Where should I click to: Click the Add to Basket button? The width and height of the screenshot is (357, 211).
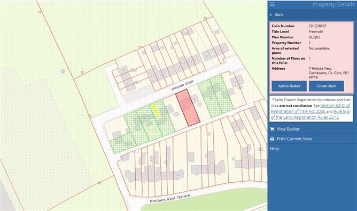(289, 86)
